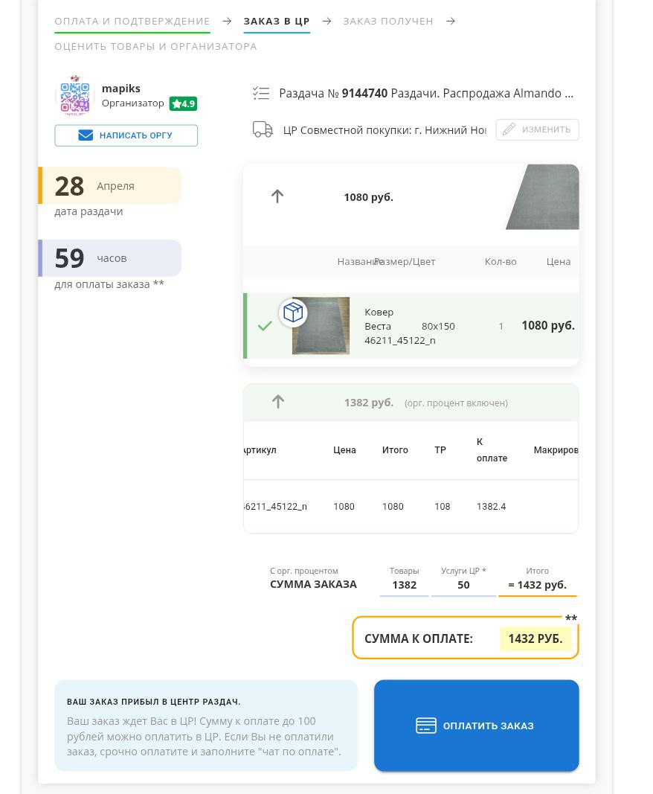This screenshot has height=794, width=653.
Task: Click the mapiks organizer avatar
Action: point(74,95)
